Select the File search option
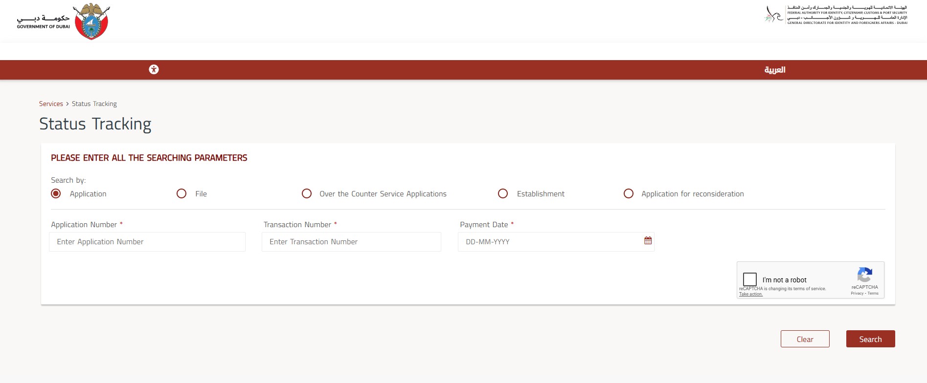 181,193
